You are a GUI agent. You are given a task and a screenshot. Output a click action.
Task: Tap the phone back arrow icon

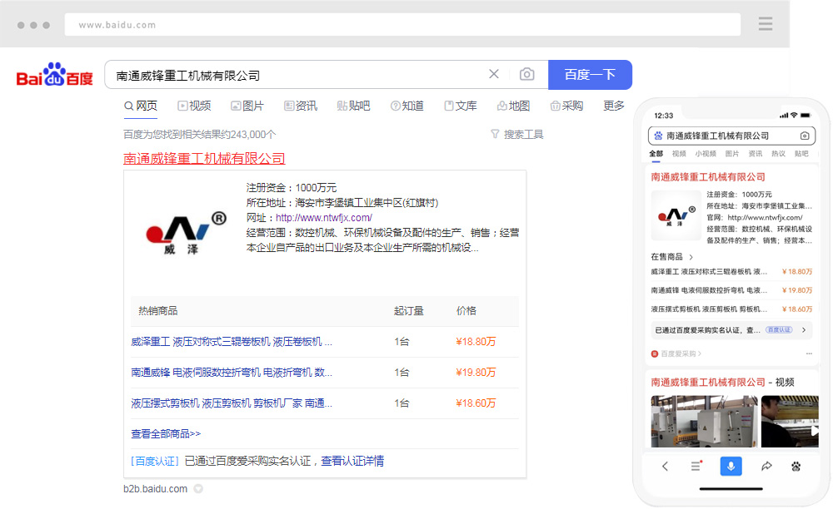click(x=665, y=467)
